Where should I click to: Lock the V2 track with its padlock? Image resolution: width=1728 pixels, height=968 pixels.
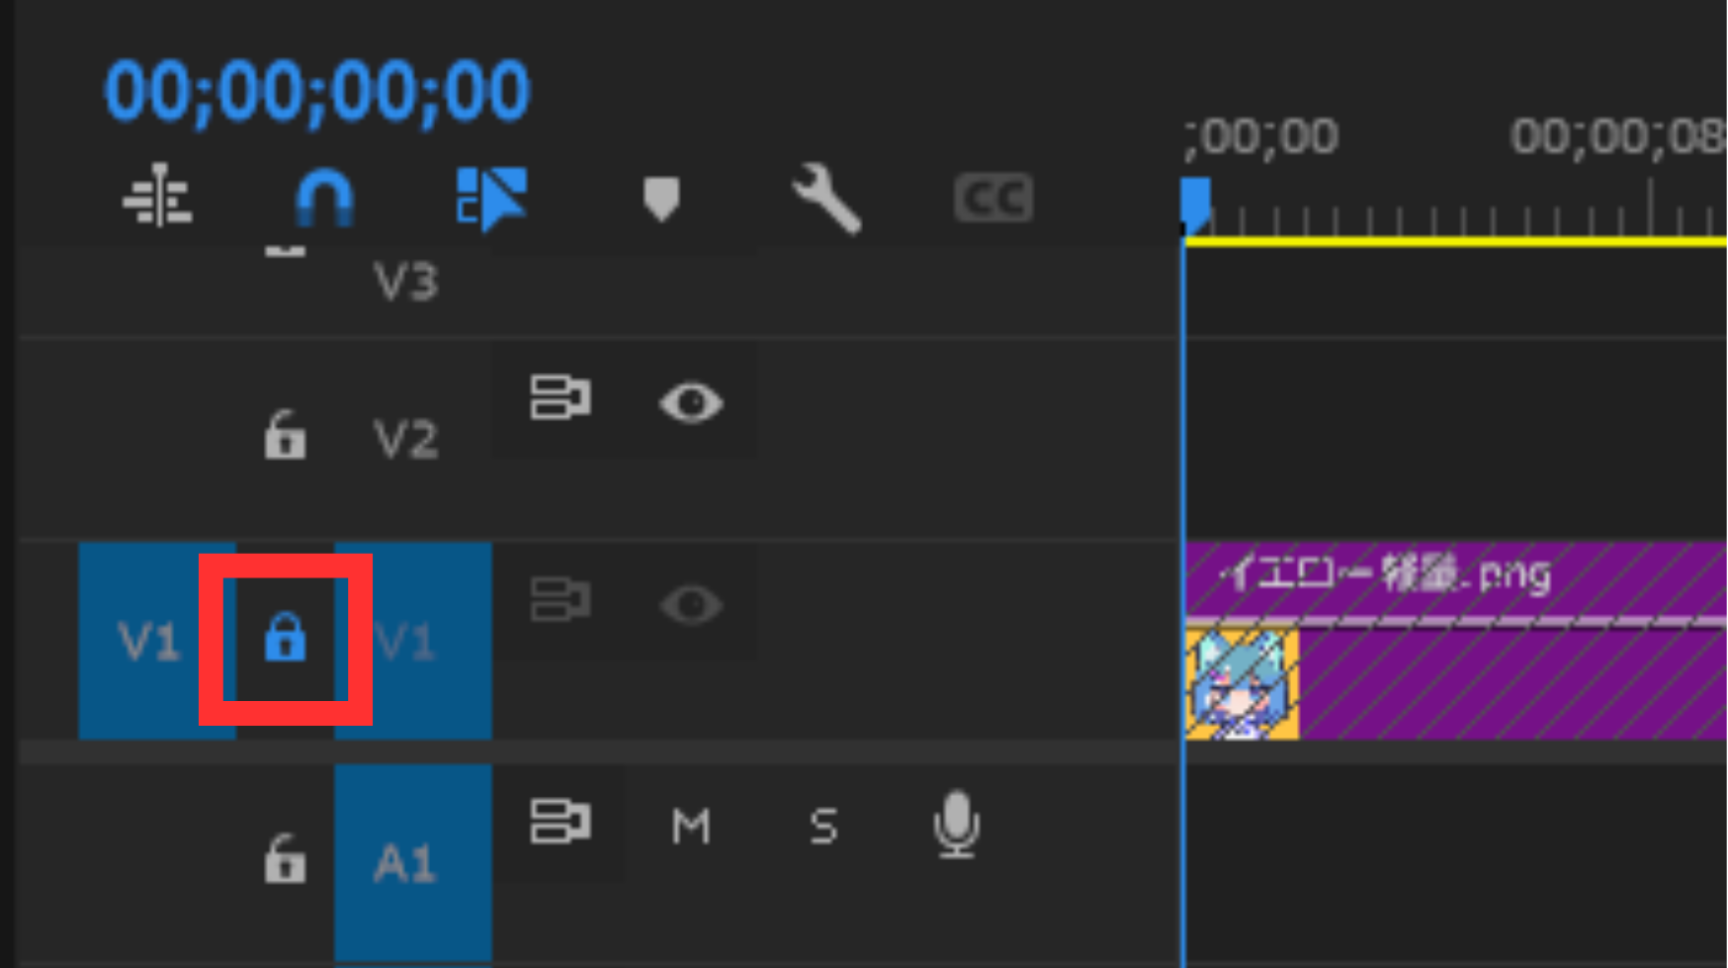285,435
